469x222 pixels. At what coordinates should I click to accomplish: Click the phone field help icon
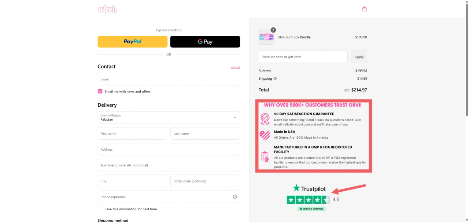[x=235, y=197]
